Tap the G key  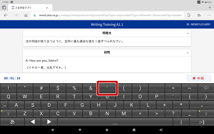point(82,105)
